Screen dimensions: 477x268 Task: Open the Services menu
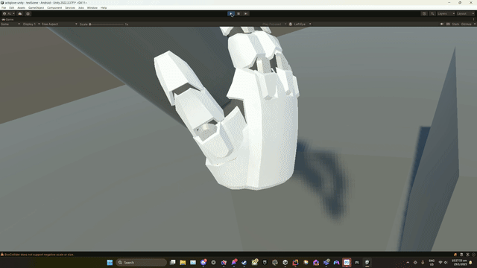coord(70,7)
